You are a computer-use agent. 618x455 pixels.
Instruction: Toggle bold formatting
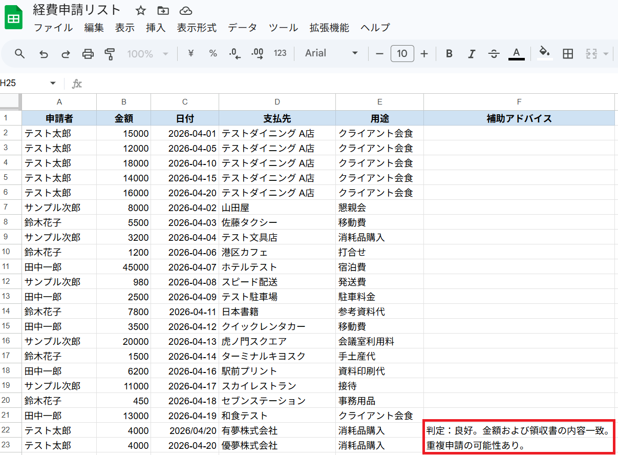click(x=449, y=53)
